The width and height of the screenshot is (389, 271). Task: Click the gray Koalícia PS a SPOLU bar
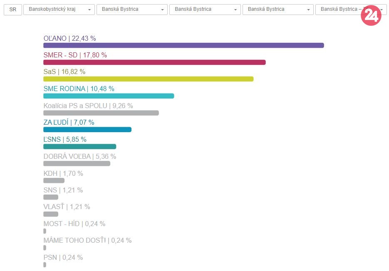click(x=101, y=113)
